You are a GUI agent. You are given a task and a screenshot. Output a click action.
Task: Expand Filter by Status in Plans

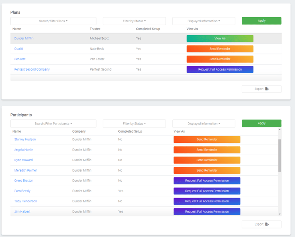click(134, 21)
